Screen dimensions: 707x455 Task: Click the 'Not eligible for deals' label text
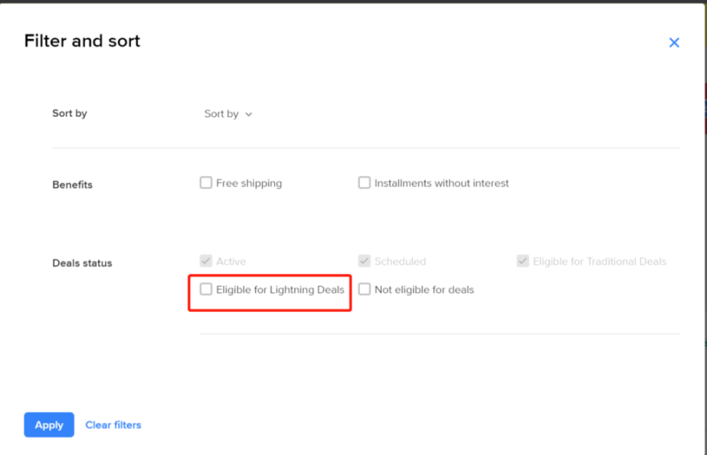tap(424, 289)
